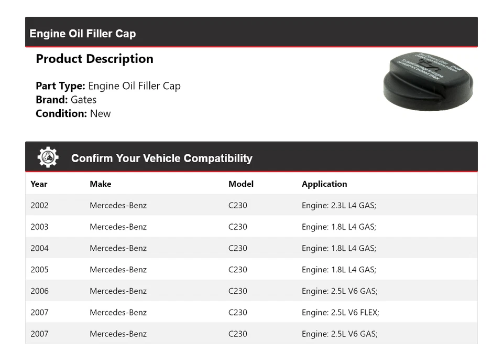503x361 pixels.
Task: Click the Model column header
Action: tap(241, 184)
